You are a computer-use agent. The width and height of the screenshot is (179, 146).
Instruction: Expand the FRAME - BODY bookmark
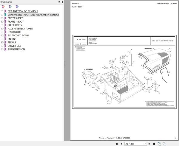click(2, 21)
